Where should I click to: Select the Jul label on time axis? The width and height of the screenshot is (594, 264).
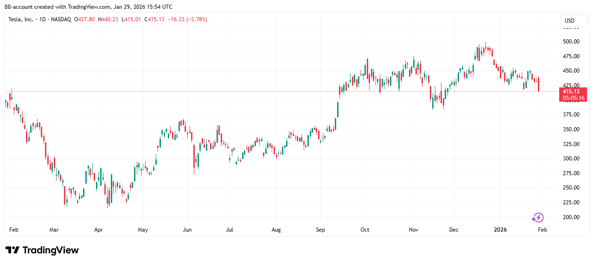click(230, 230)
